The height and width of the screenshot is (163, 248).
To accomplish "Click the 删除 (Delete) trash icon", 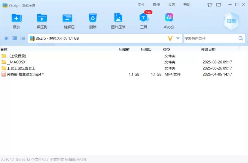I will 93,17.
